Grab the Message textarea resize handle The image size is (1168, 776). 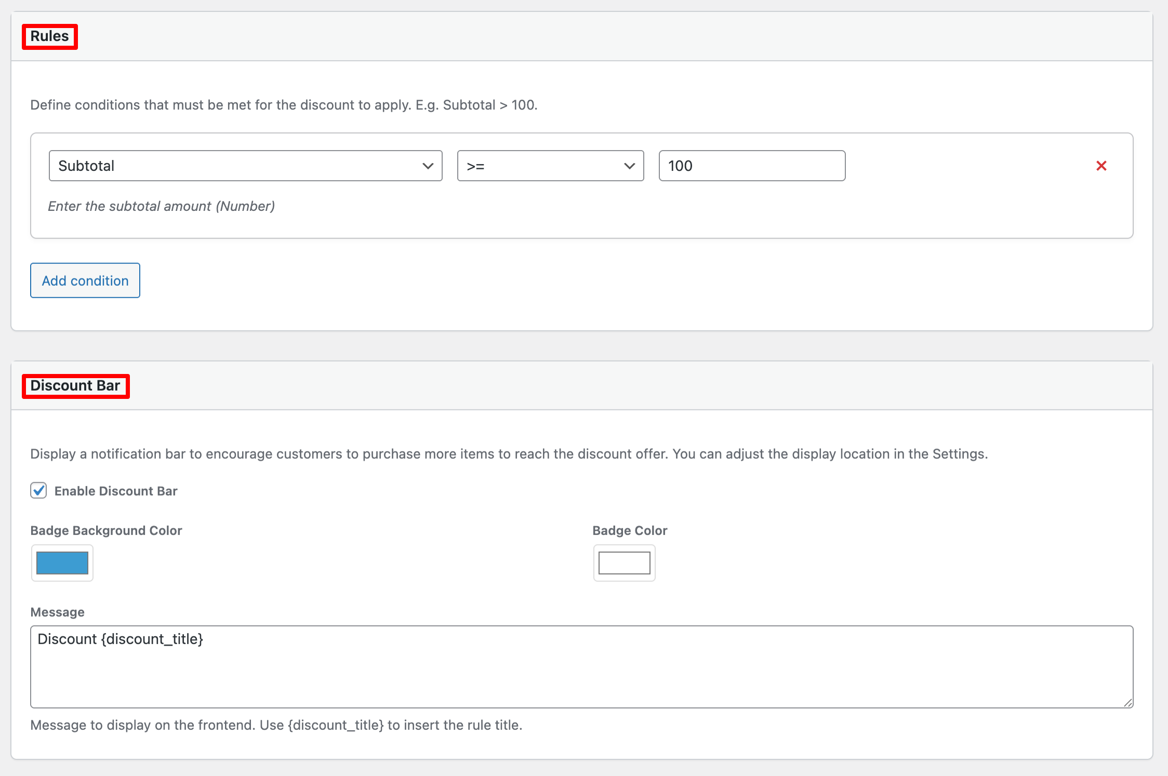pos(1127,703)
